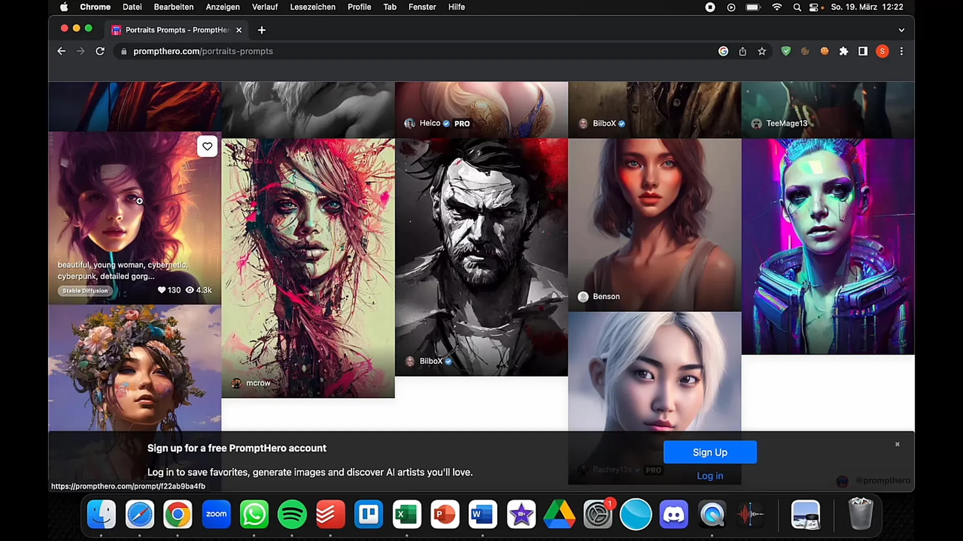The image size is (963, 541).
Task: Expand the tab search chevron
Action: (901, 30)
